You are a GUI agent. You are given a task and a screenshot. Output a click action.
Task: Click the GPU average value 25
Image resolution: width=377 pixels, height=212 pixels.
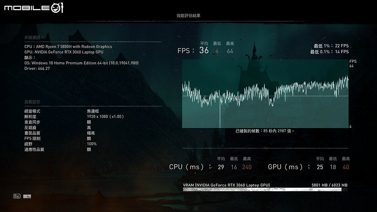point(320,167)
